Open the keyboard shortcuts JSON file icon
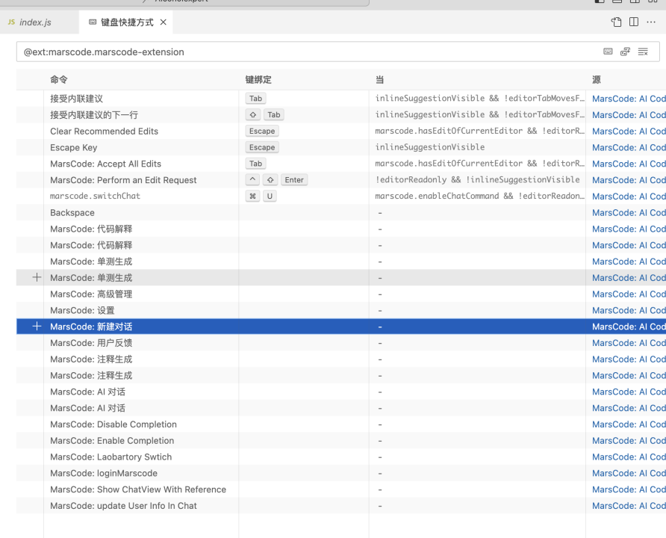This screenshot has height=538, width=666. tap(616, 22)
